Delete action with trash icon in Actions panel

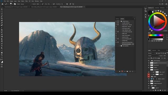click(133, 71)
